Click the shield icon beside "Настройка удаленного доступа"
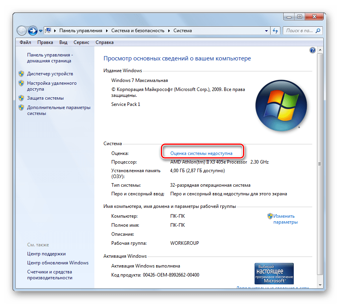 click(x=21, y=83)
